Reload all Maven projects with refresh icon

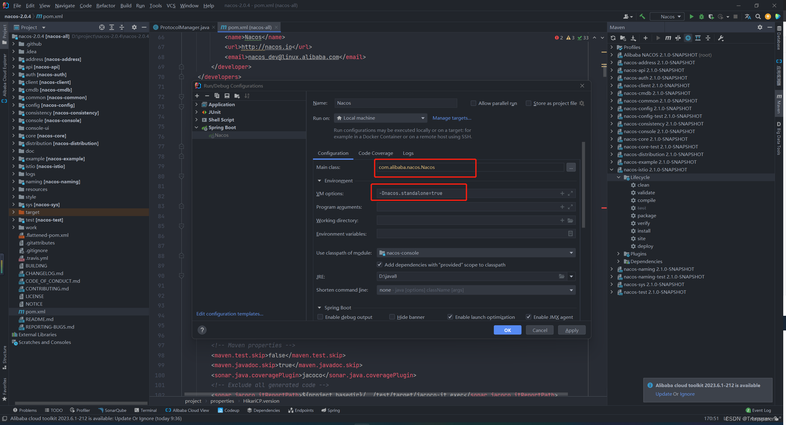point(613,38)
